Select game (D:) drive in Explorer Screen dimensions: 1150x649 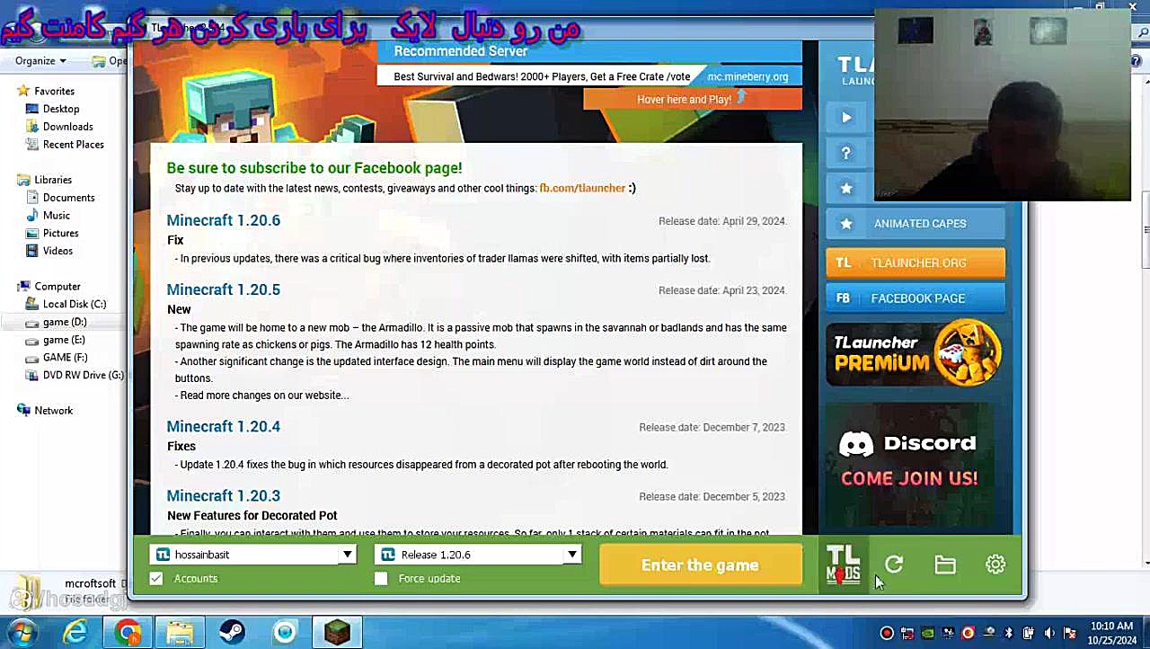tap(65, 322)
